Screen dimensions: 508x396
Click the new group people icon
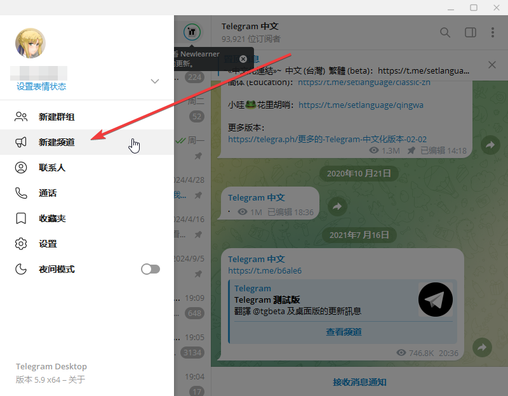(x=21, y=117)
